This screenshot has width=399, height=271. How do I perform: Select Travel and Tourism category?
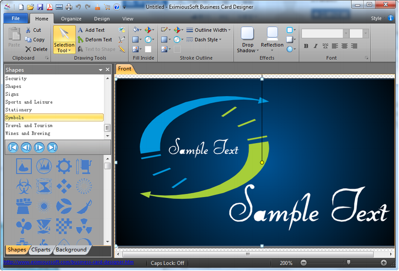(x=29, y=125)
